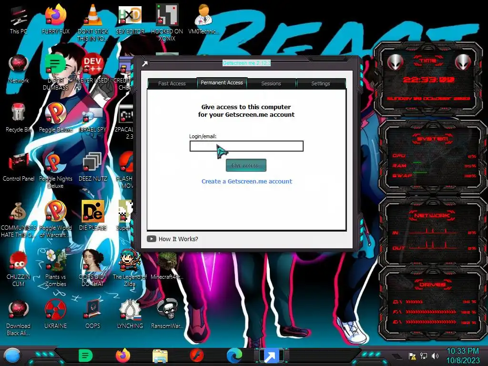Open the Start orb on taskbar
488x366 pixels.
point(12,356)
